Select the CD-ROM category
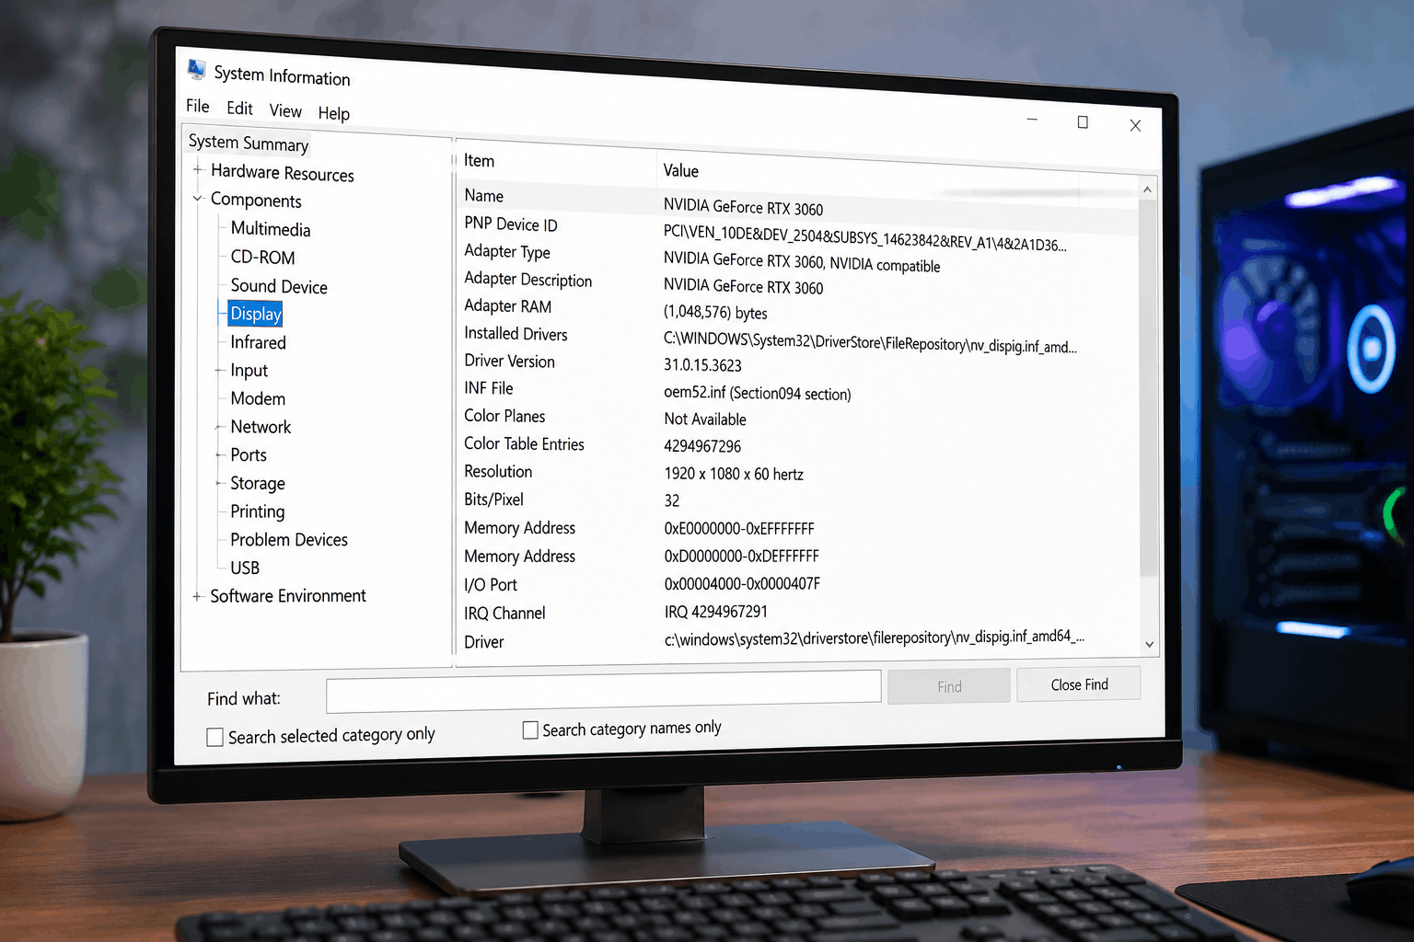The height and width of the screenshot is (942, 1414). tap(263, 258)
